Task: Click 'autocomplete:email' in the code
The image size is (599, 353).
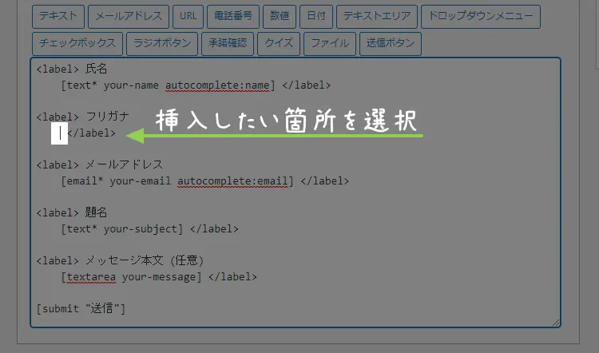Action: click(x=232, y=181)
